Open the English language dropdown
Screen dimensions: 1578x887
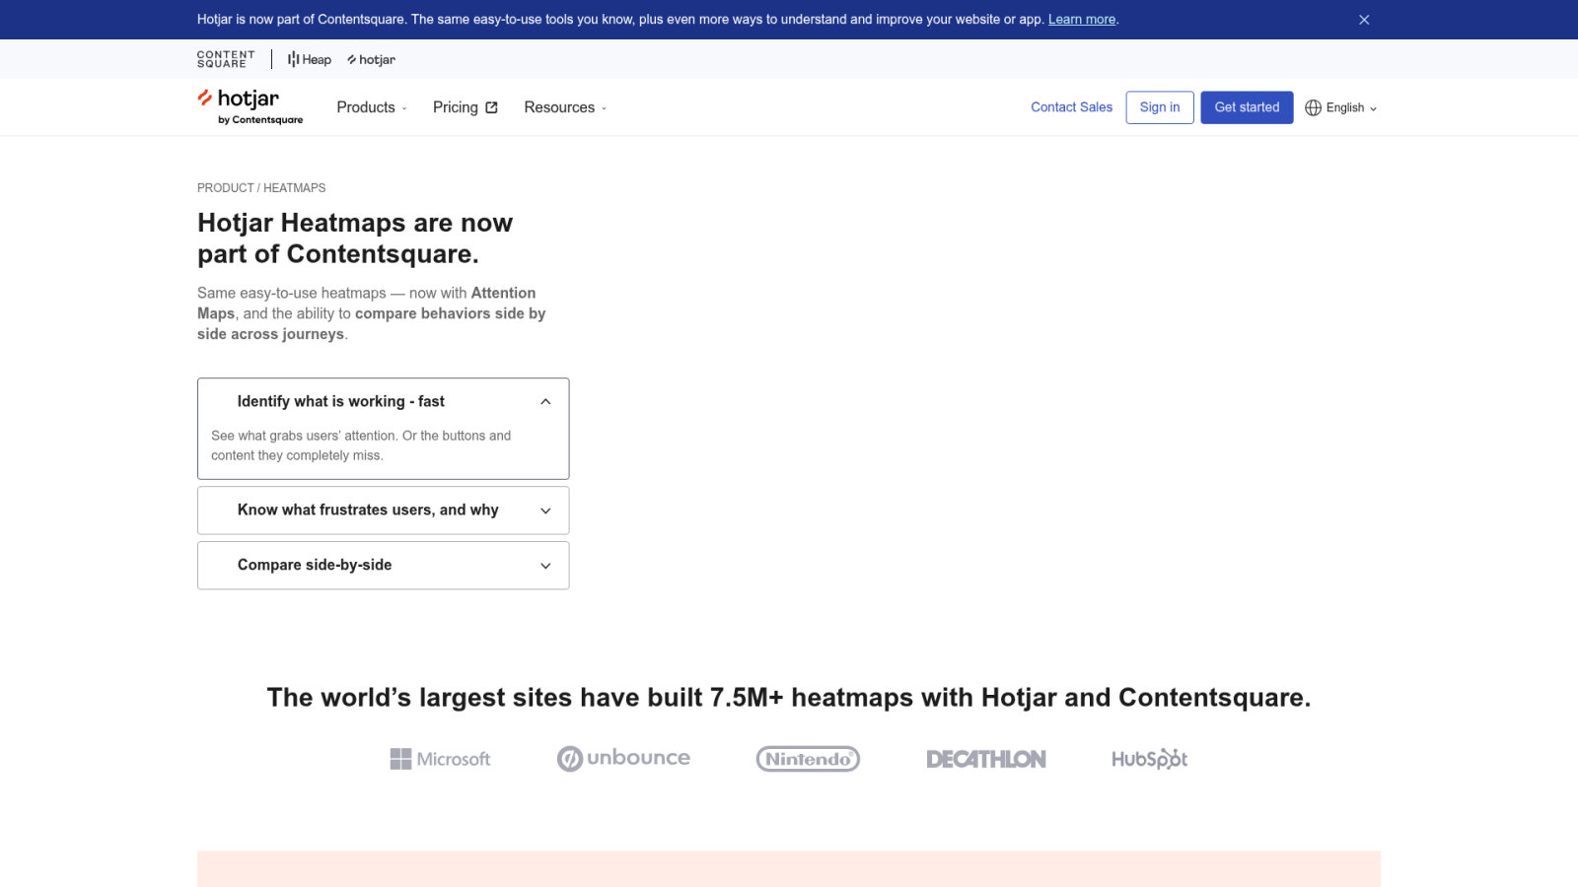(x=1341, y=107)
